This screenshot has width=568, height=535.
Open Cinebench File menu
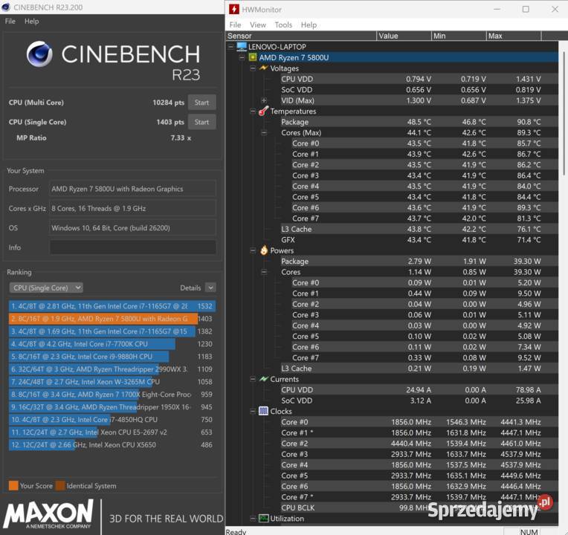pos(10,21)
